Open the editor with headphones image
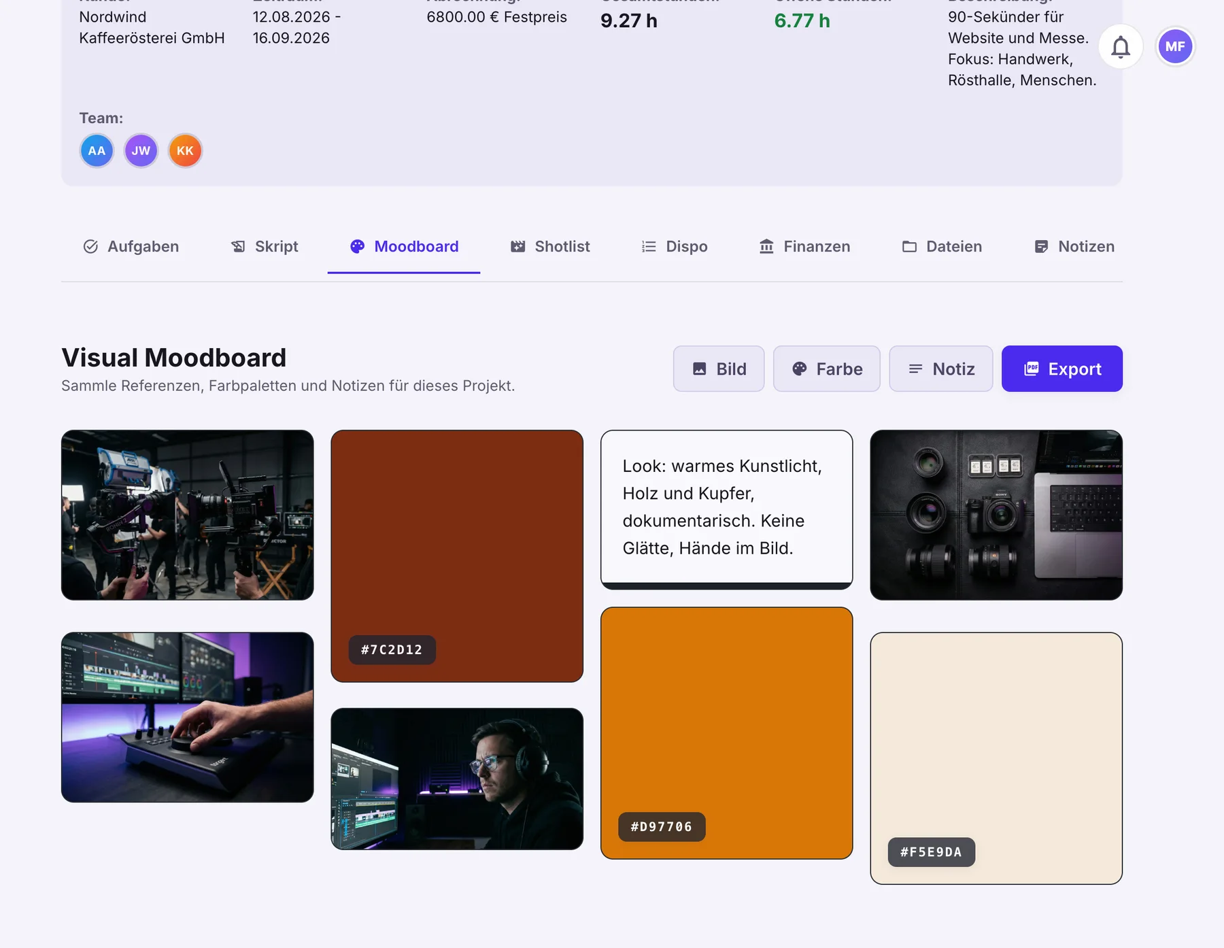Screen dimensions: 1224x948 click(457, 779)
